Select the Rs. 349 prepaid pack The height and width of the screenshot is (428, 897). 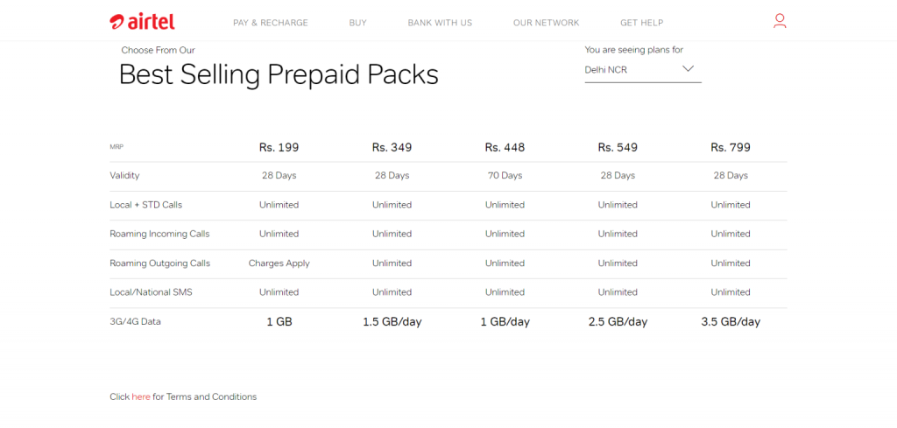point(392,147)
